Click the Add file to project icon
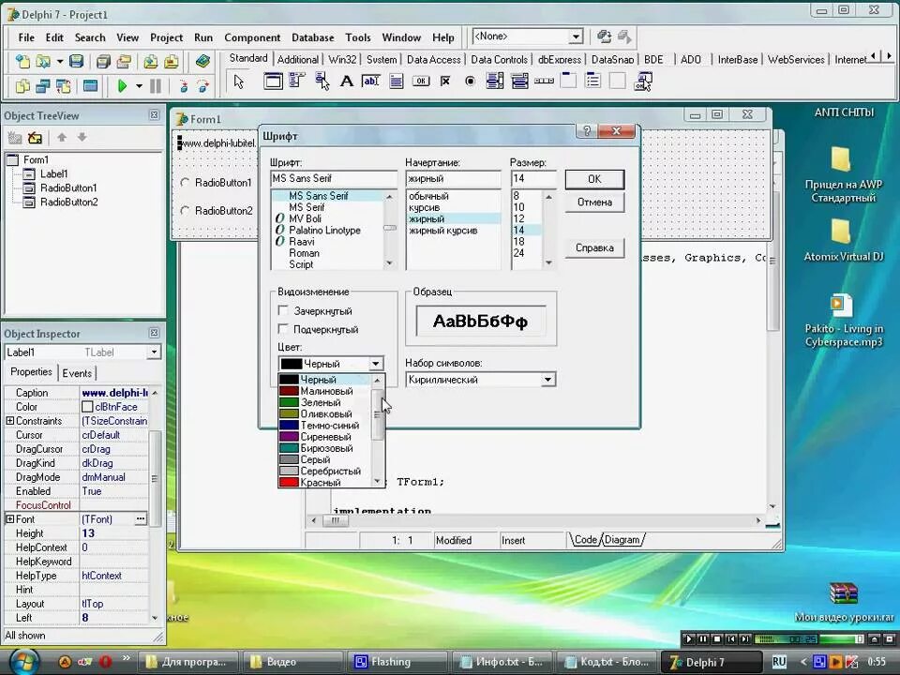This screenshot has height=675, width=900. pyautogui.click(x=150, y=61)
